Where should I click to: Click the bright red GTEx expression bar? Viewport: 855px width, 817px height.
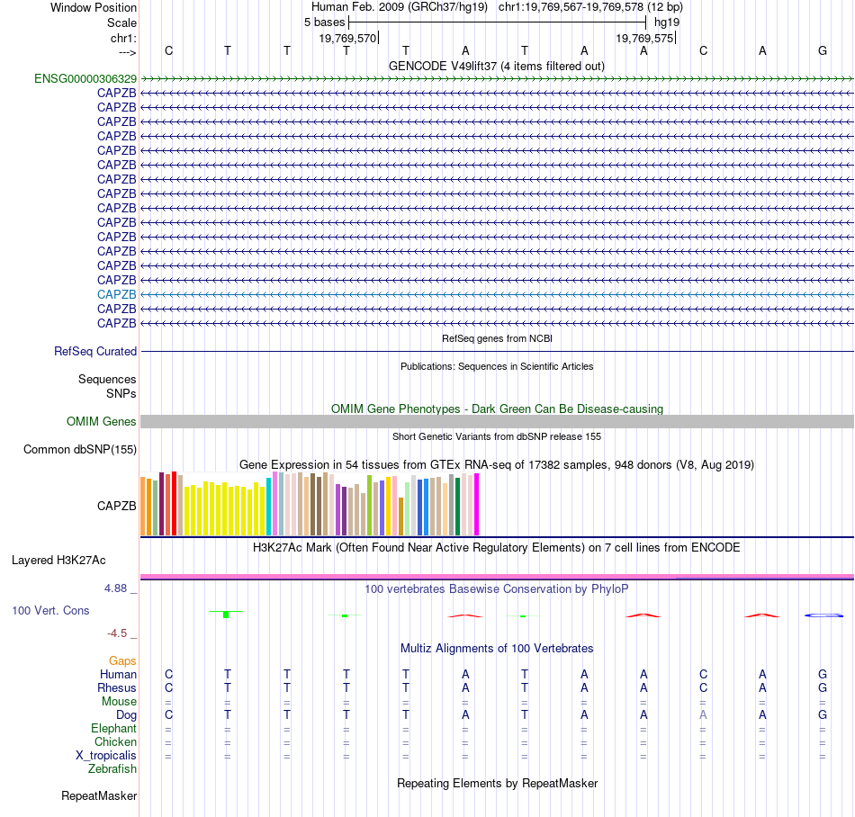pos(175,504)
